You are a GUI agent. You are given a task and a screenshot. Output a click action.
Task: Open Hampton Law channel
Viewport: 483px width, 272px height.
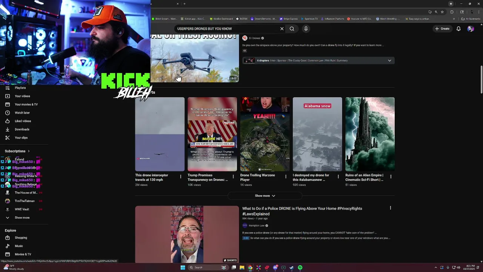tap(257, 226)
